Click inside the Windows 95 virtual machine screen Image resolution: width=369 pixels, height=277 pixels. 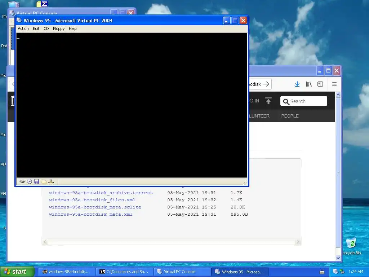[x=132, y=105]
